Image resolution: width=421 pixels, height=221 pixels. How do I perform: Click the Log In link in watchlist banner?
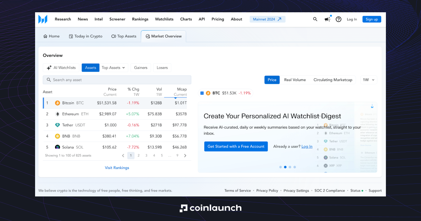click(x=307, y=147)
